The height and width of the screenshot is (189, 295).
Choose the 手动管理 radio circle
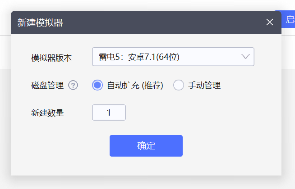(179, 85)
